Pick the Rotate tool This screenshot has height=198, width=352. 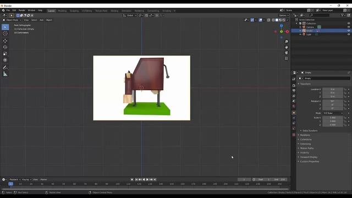[5, 47]
